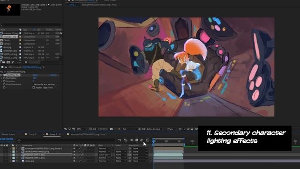Toggle the Repeat Edge Pixels checkbox
Screen dimensions: 300x169
(34, 88)
